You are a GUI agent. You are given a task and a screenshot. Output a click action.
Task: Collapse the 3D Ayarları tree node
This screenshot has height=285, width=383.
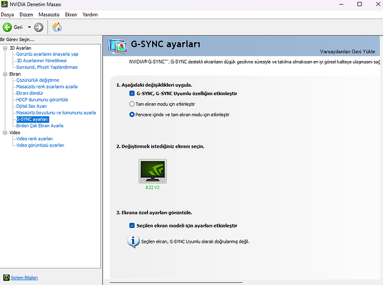pos(5,48)
